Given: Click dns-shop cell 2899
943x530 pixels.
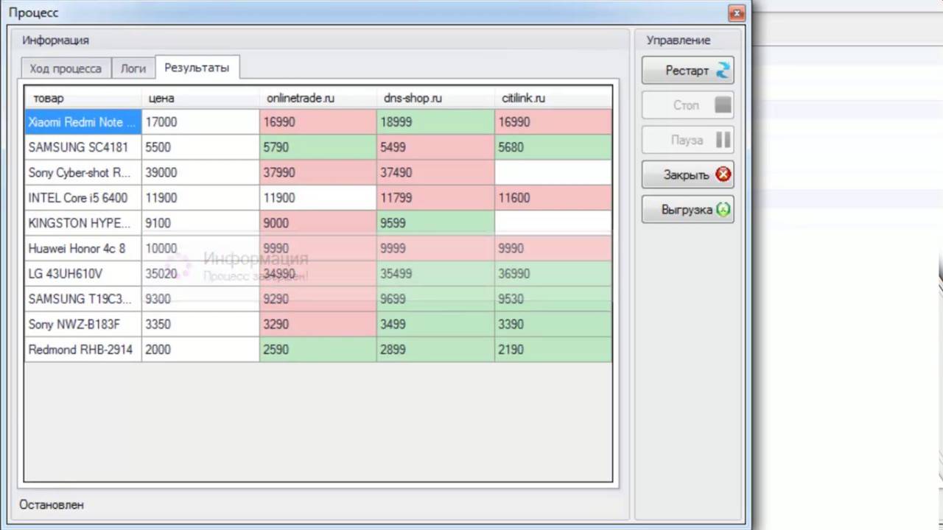Looking at the screenshot, I should (435, 350).
